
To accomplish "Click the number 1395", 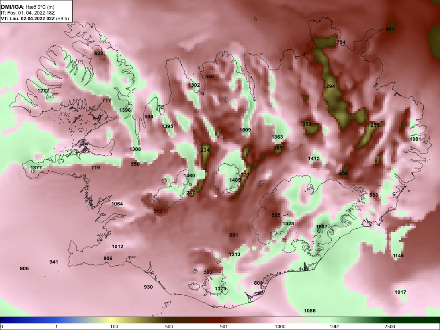I will (167, 127).
